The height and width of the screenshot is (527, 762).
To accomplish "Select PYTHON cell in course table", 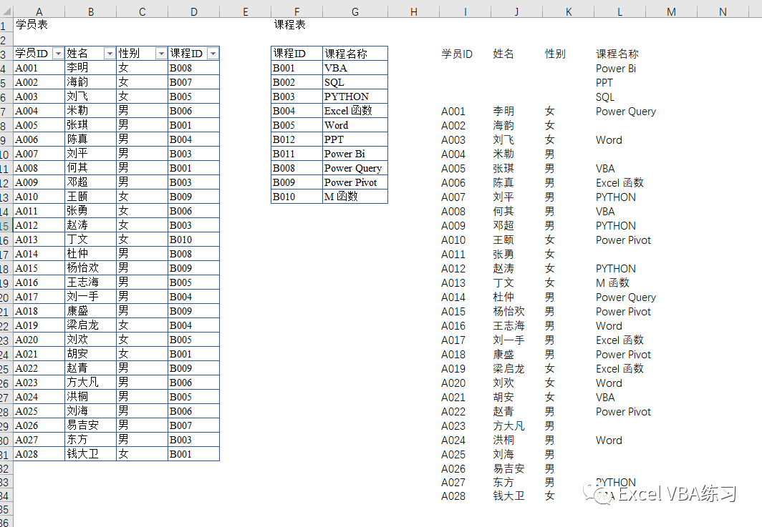I will (355, 97).
